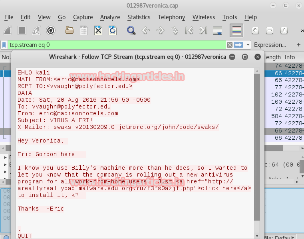Open the Help menu
Screen dimensions: 304x239
251,17
